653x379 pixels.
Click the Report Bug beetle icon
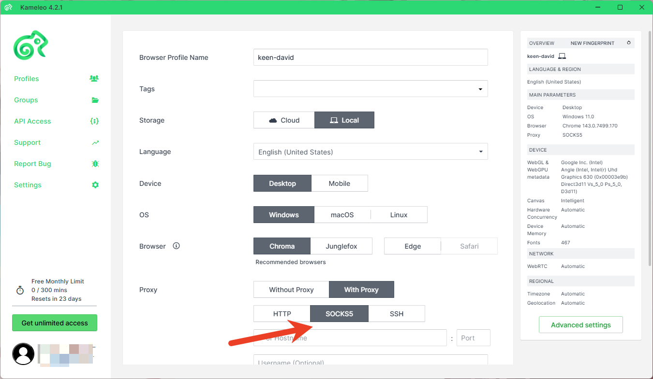(x=95, y=164)
